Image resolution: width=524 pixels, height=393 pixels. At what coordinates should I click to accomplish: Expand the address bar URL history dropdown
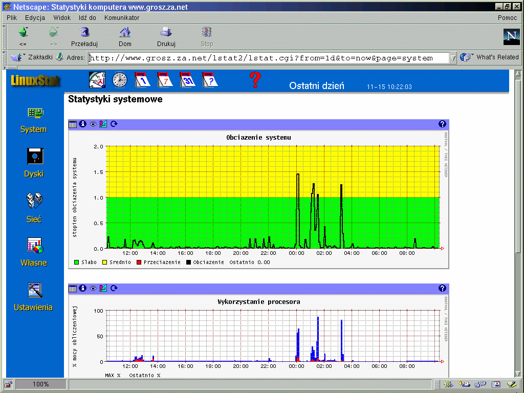[453, 58]
